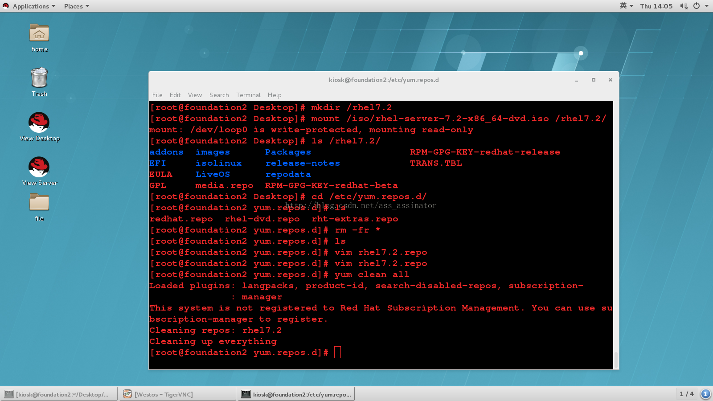713x401 pixels.
Task: Maximize the terminal window
Action: tap(594, 80)
